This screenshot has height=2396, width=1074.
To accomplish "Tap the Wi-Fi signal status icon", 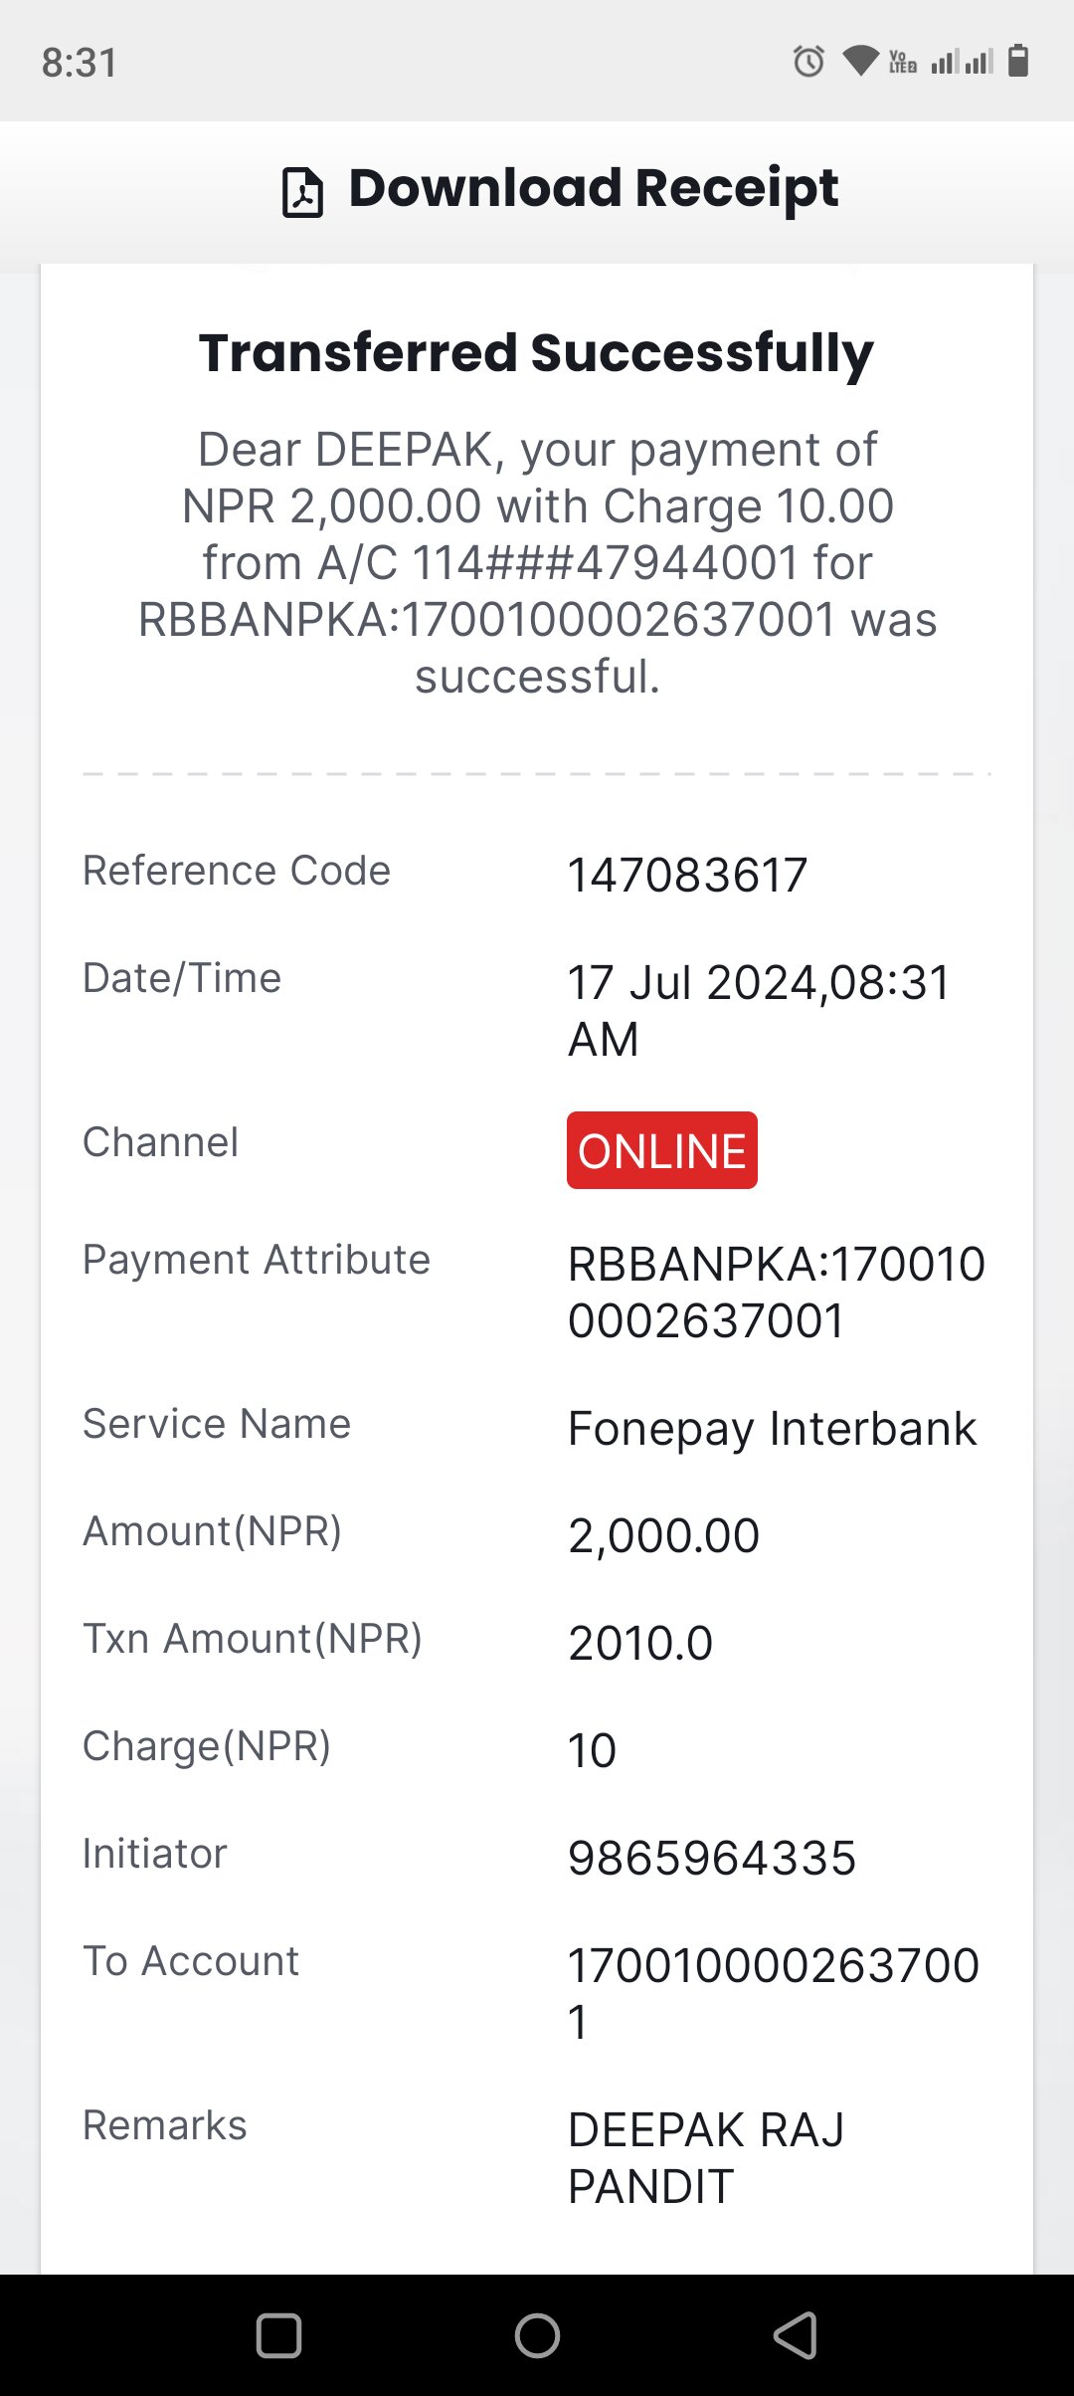I will [860, 62].
